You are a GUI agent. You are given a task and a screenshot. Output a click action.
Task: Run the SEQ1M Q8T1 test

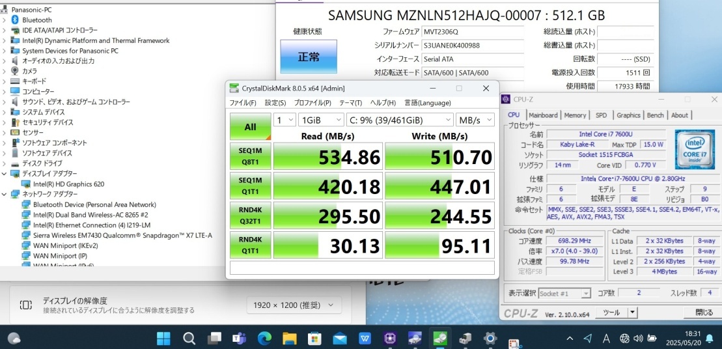pos(251,156)
